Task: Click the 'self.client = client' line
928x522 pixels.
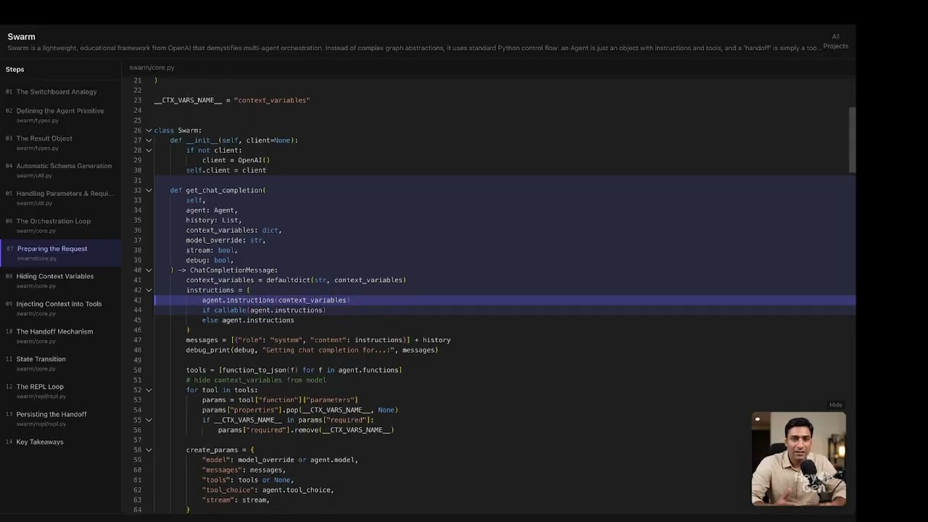Action: click(x=225, y=170)
